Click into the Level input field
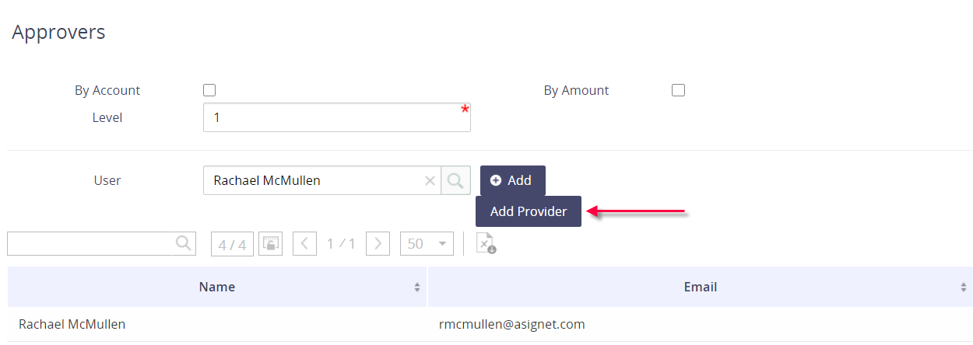Screen dimensions: 973x345 pos(336,118)
